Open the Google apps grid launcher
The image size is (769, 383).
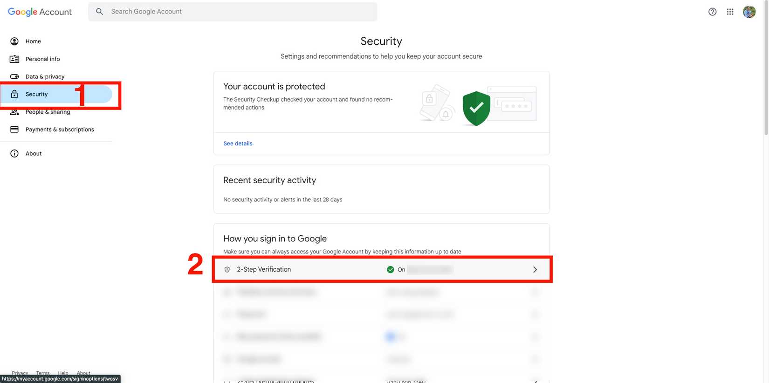coord(730,12)
